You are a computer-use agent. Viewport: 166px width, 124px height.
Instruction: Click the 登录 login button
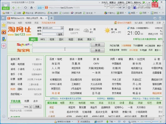point(60,34)
